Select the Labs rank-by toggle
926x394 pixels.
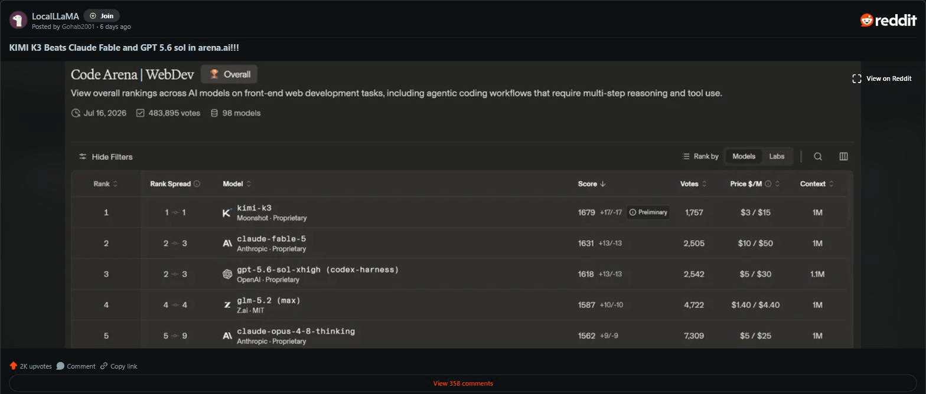(x=777, y=156)
